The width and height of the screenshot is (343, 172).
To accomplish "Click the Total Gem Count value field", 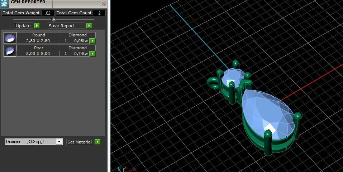I will pyautogui.click(x=99, y=13).
